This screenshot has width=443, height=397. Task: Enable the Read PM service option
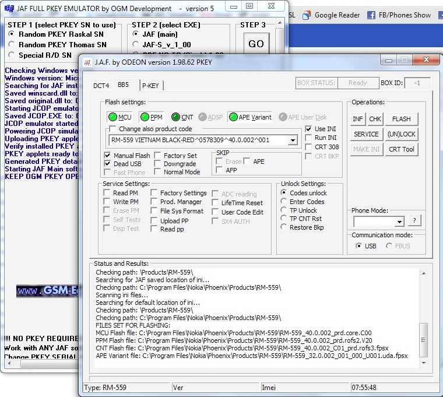[107, 193]
